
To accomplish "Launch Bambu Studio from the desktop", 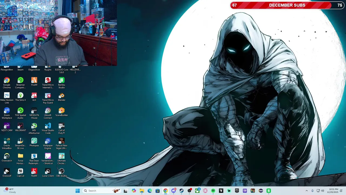I will click(62, 83).
